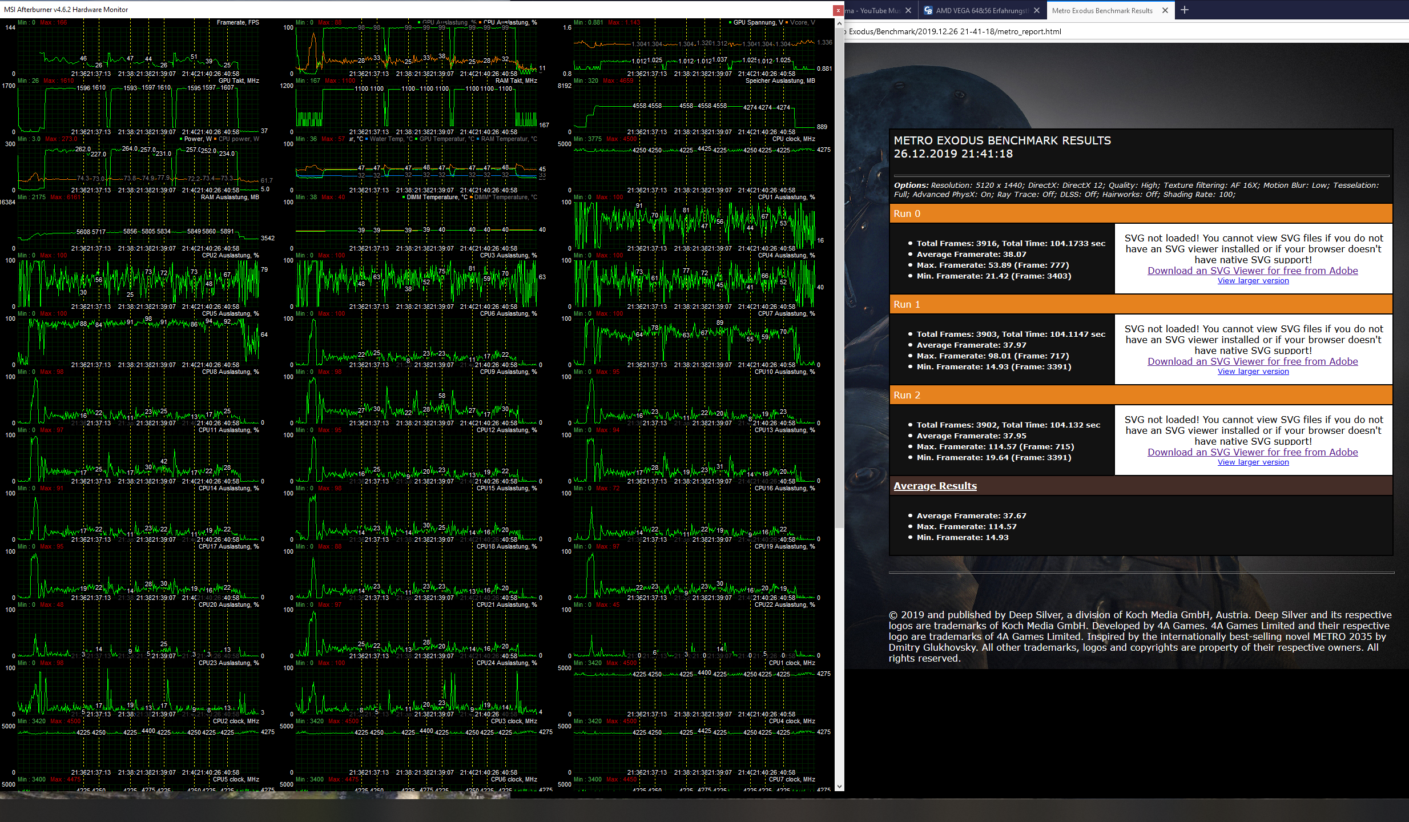Open the Average Results heading link

(x=935, y=486)
